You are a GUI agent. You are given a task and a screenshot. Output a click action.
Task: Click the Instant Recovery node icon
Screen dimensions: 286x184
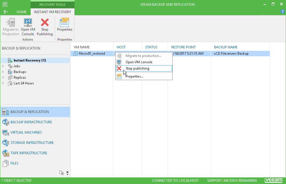(10, 60)
